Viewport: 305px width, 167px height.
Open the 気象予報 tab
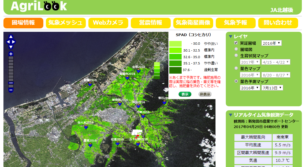click(x=236, y=23)
